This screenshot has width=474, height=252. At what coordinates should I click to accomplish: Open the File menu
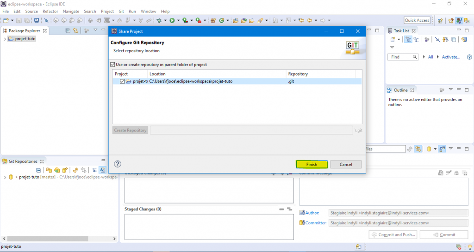coord(6,12)
